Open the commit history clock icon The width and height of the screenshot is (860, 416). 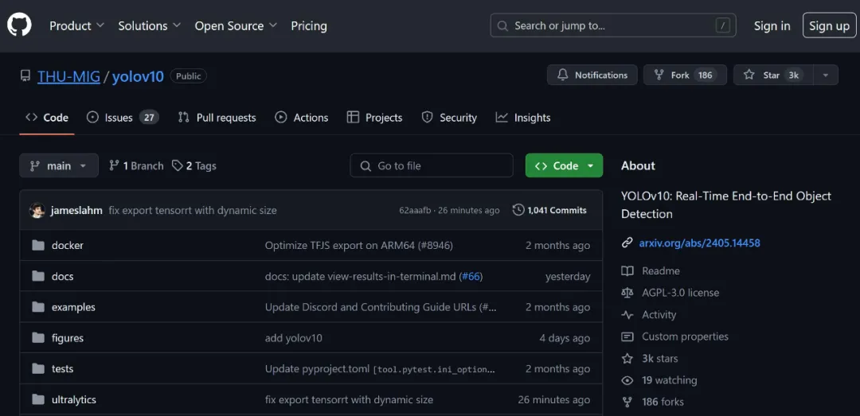coord(518,210)
